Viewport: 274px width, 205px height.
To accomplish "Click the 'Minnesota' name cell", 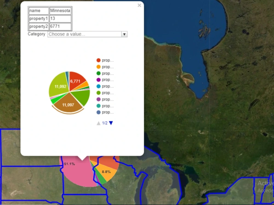I will coord(60,11).
